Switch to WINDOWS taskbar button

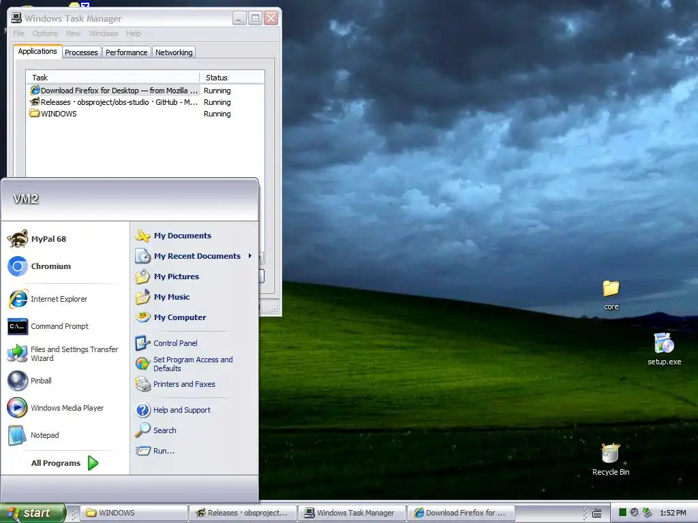click(134, 513)
